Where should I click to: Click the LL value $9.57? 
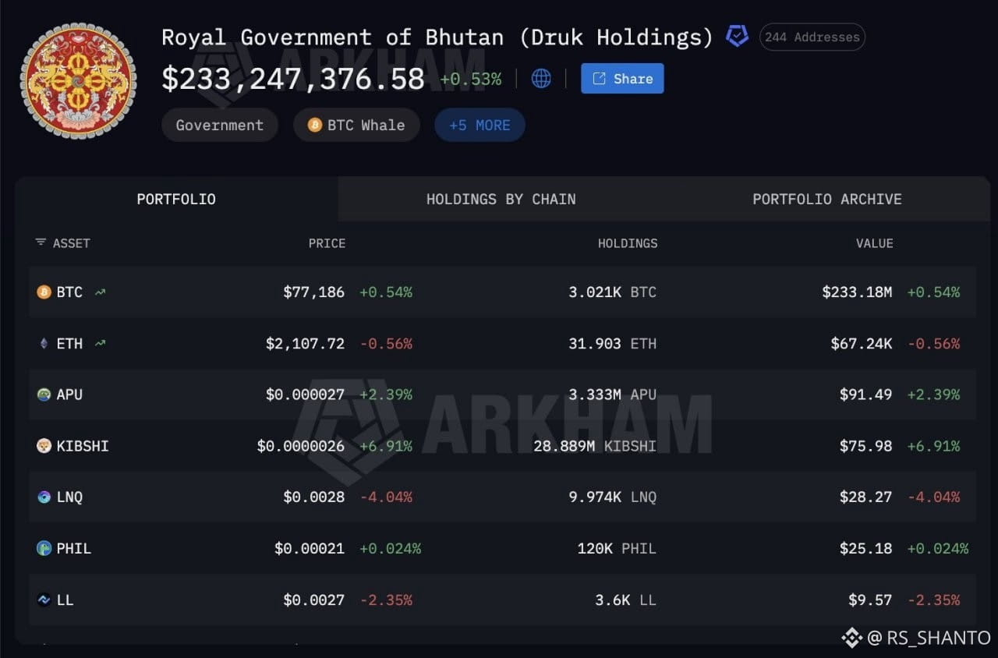tap(870, 600)
